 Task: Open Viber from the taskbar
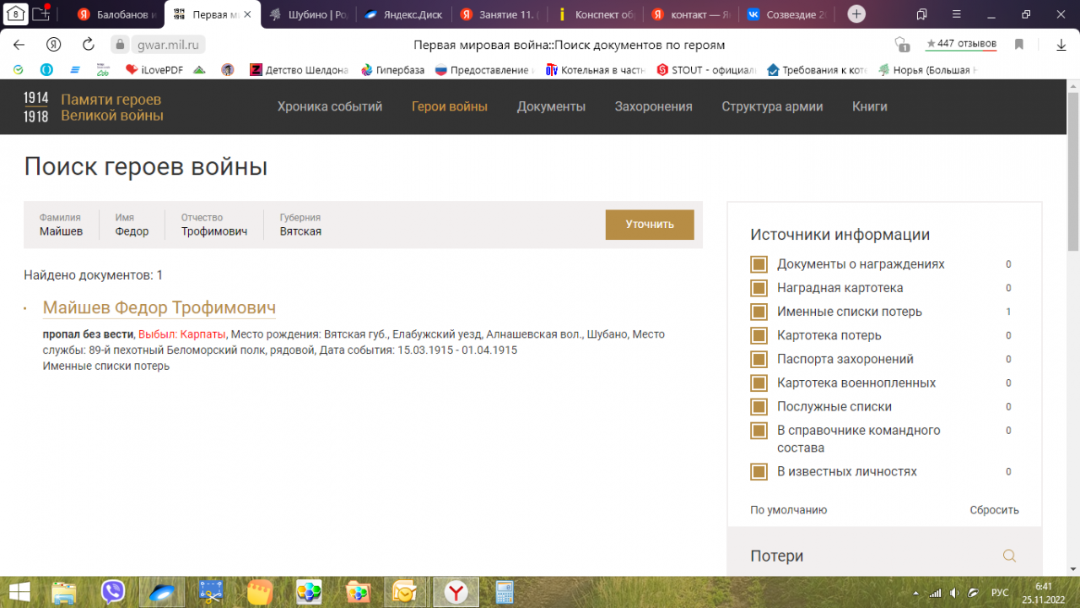pos(112,592)
